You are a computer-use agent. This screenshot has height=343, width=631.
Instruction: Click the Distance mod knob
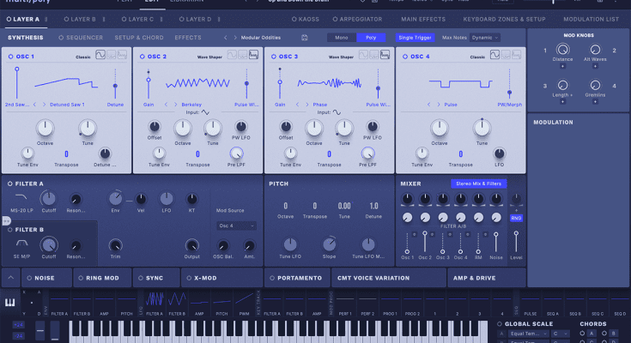click(x=562, y=51)
